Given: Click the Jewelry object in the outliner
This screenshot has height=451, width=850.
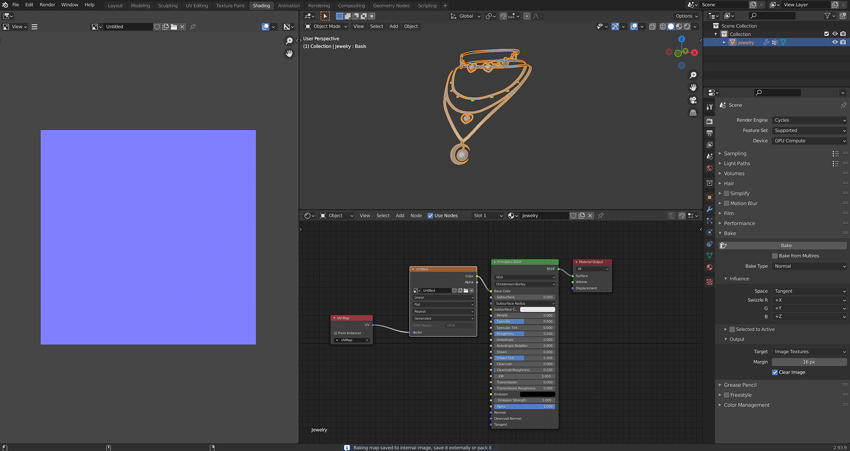Looking at the screenshot, I should click(x=746, y=43).
